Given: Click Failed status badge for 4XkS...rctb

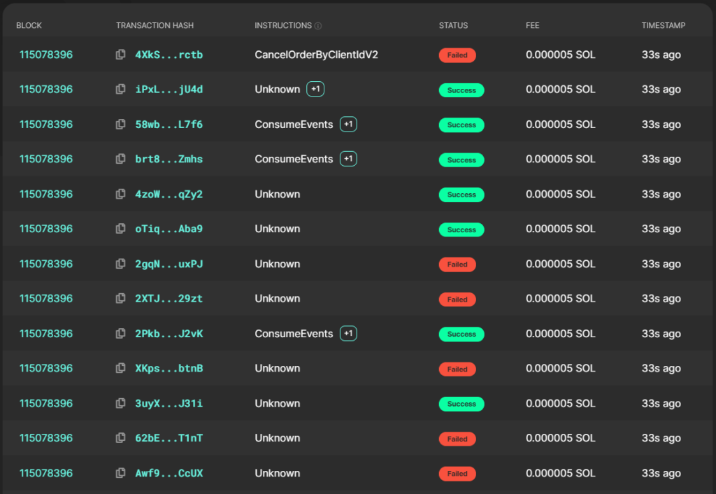Looking at the screenshot, I should [457, 55].
